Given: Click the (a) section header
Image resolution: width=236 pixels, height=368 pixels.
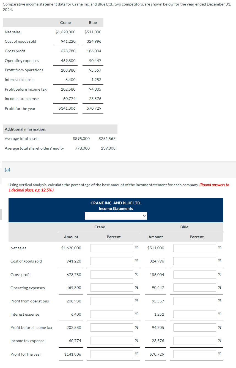Looking at the screenshot, I should click(x=8, y=170).
